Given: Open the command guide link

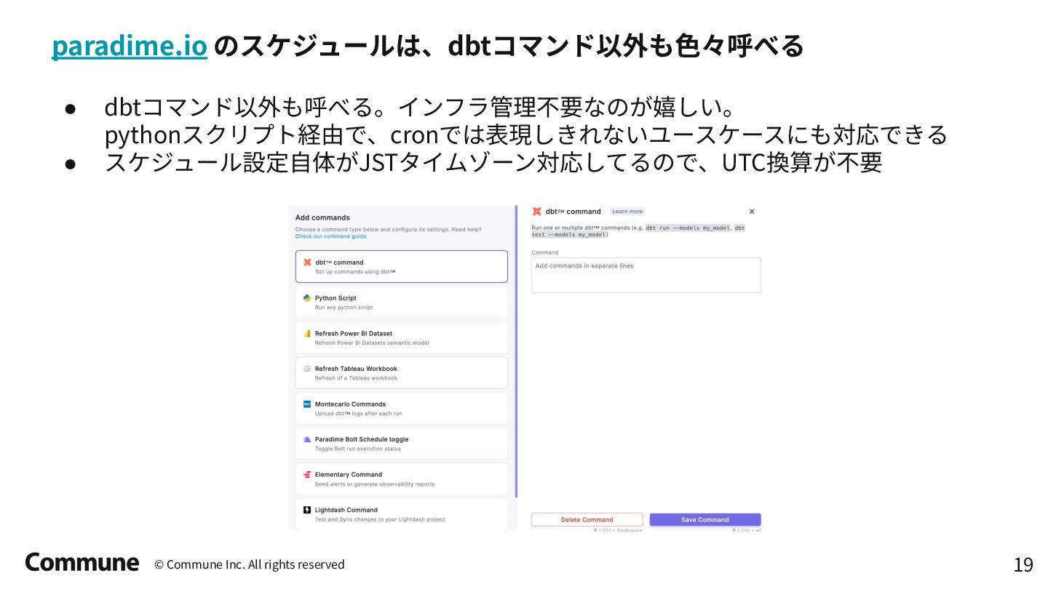Looking at the screenshot, I should [331, 236].
